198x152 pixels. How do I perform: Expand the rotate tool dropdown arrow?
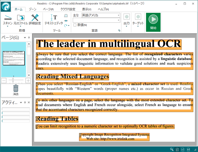tap(69, 26)
